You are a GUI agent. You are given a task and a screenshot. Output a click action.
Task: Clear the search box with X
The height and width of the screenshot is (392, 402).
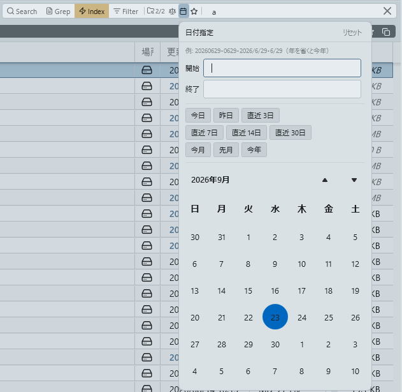[x=387, y=11]
